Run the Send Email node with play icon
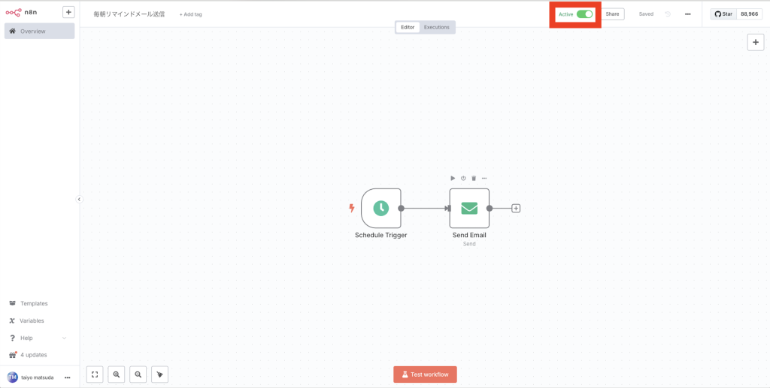Viewport: 770px width, 388px height. coord(453,178)
